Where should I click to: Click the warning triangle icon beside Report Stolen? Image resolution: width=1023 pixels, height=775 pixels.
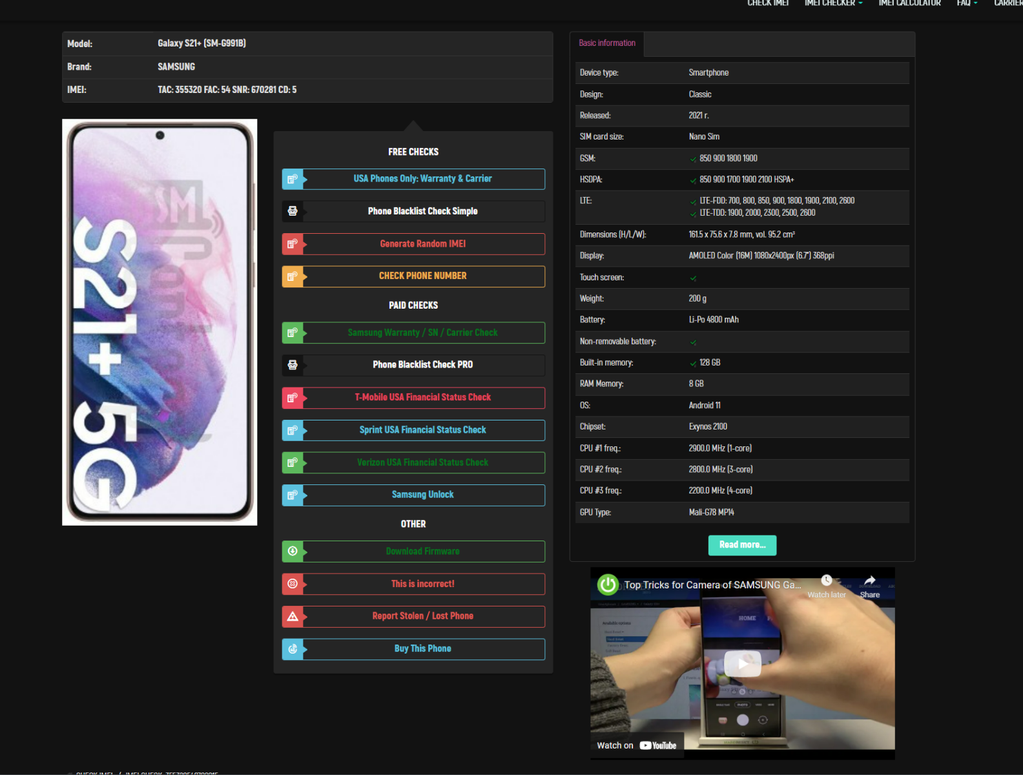coord(293,617)
